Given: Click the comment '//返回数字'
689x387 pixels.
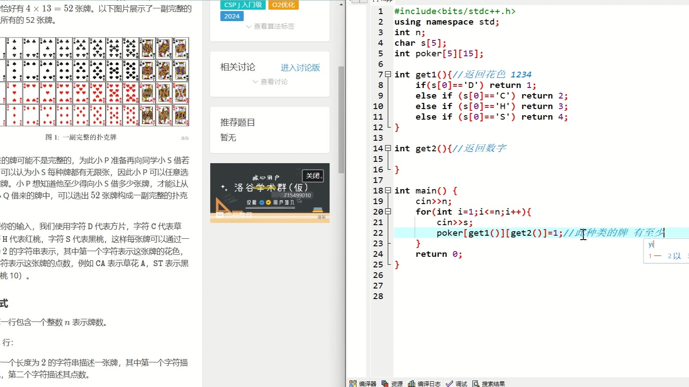Looking at the screenshot, I should click(x=479, y=149).
